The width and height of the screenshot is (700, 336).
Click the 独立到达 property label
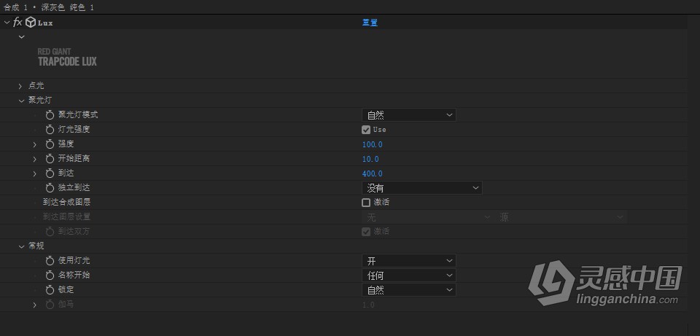point(74,188)
